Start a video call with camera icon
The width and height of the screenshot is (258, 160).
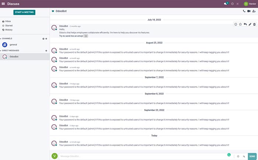[249, 11]
